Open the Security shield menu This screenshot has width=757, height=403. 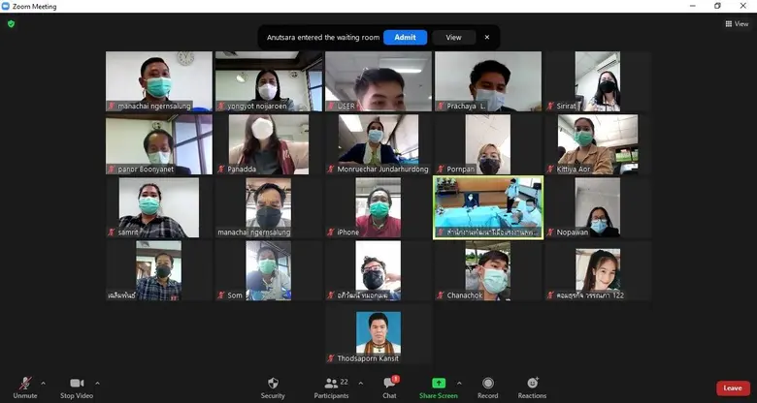[273, 387]
